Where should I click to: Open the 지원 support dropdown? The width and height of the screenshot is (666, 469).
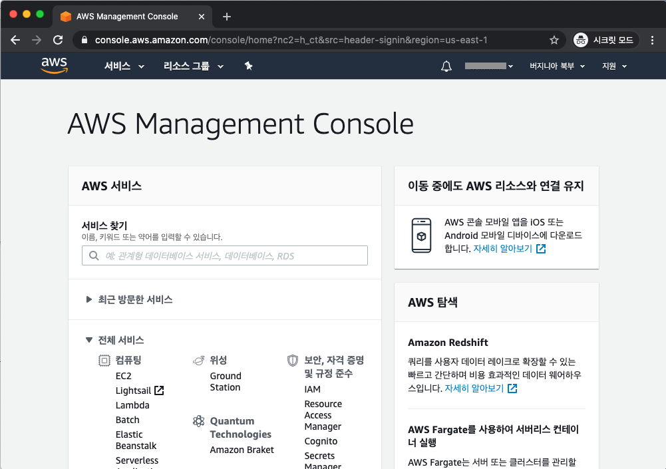(x=614, y=67)
